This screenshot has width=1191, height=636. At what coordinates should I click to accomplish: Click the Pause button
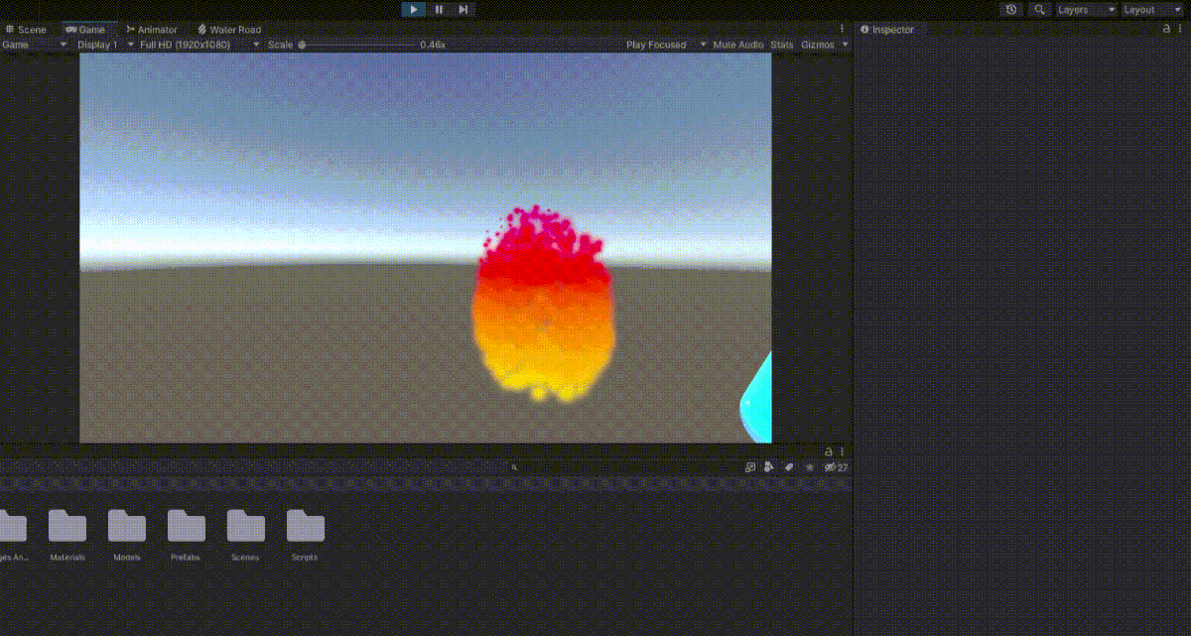[439, 10]
